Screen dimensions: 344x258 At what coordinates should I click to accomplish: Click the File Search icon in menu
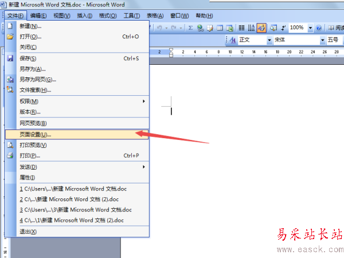(x=10, y=89)
